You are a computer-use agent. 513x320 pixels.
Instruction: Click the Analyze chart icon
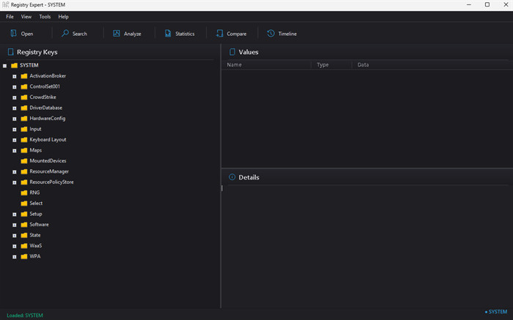click(x=117, y=34)
